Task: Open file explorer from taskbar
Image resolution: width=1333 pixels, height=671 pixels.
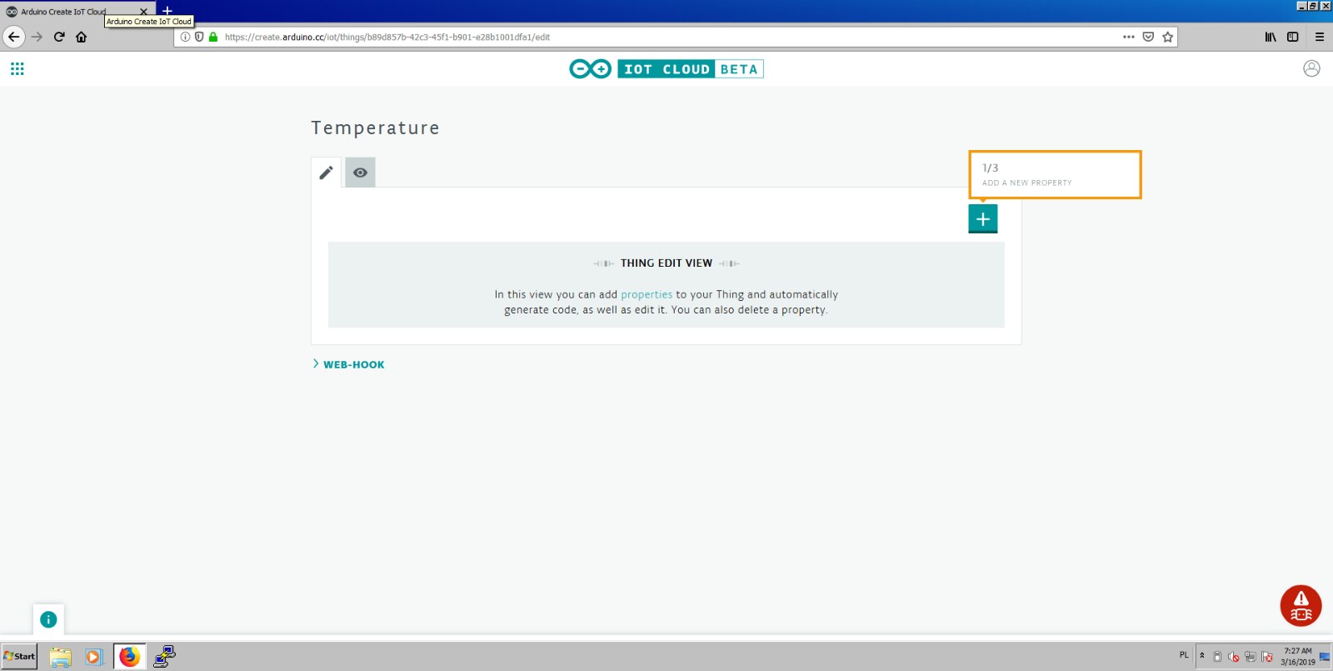Action: [60, 657]
